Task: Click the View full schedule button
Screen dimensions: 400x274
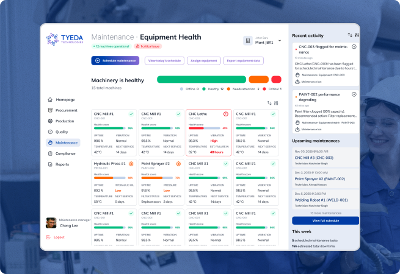Action: pyautogui.click(x=325, y=220)
